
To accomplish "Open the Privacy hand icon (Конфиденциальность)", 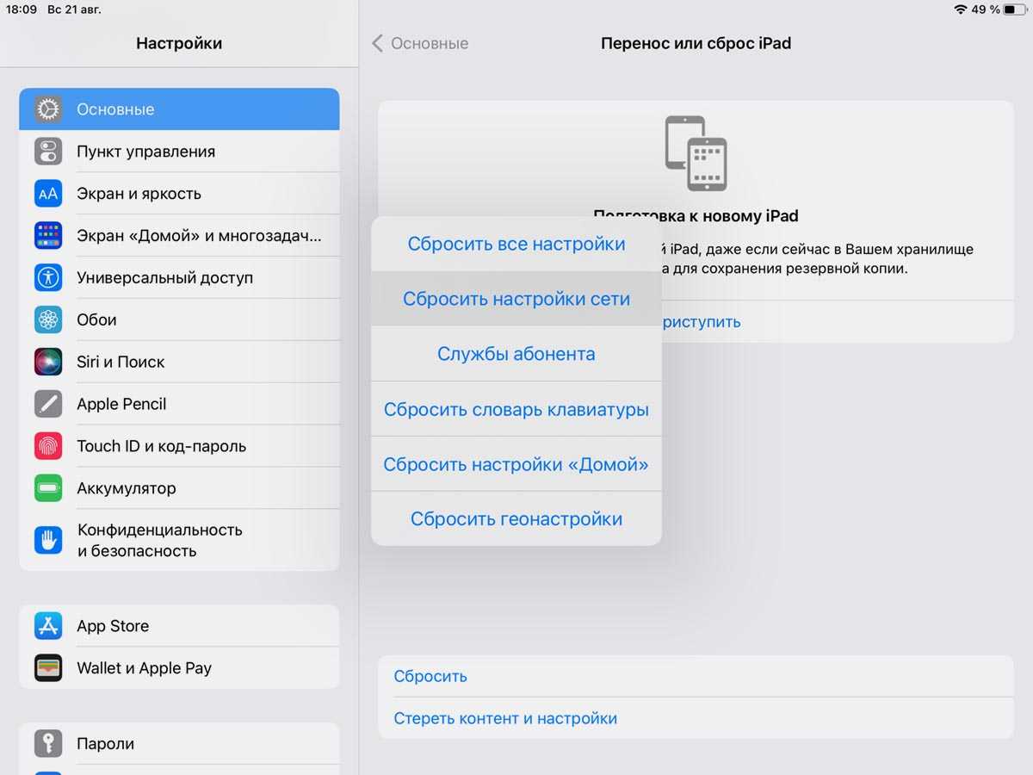I will (48, 540).
